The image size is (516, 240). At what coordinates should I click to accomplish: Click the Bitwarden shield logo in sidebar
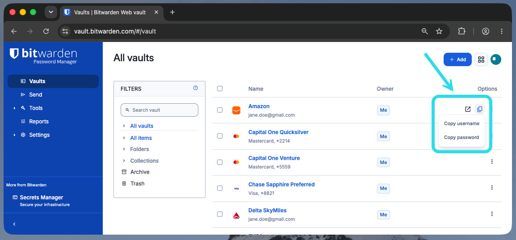coord(14,54)
